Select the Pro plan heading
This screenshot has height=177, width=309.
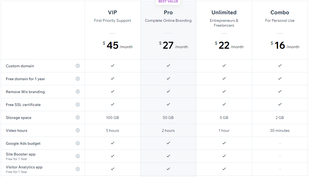(168, 12)
